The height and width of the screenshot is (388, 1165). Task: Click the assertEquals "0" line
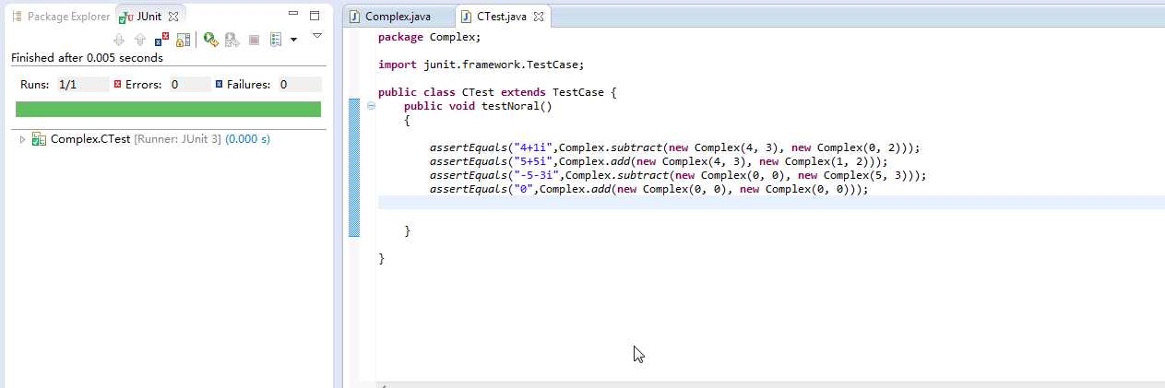tap(649, 189)
